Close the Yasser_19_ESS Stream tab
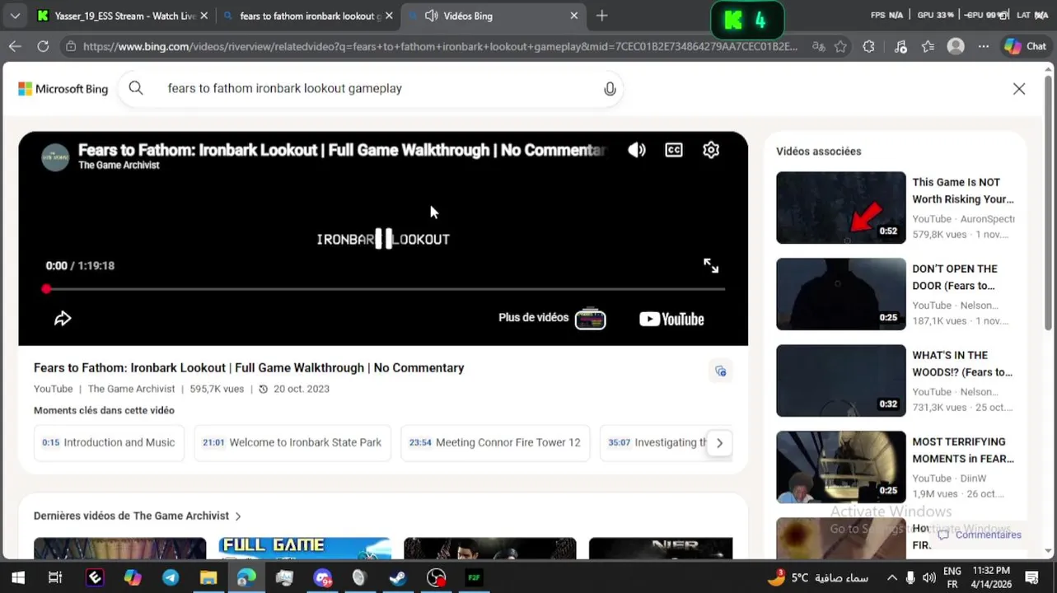Viewport: 1057px width, 593px height. (x=203, y=16)
